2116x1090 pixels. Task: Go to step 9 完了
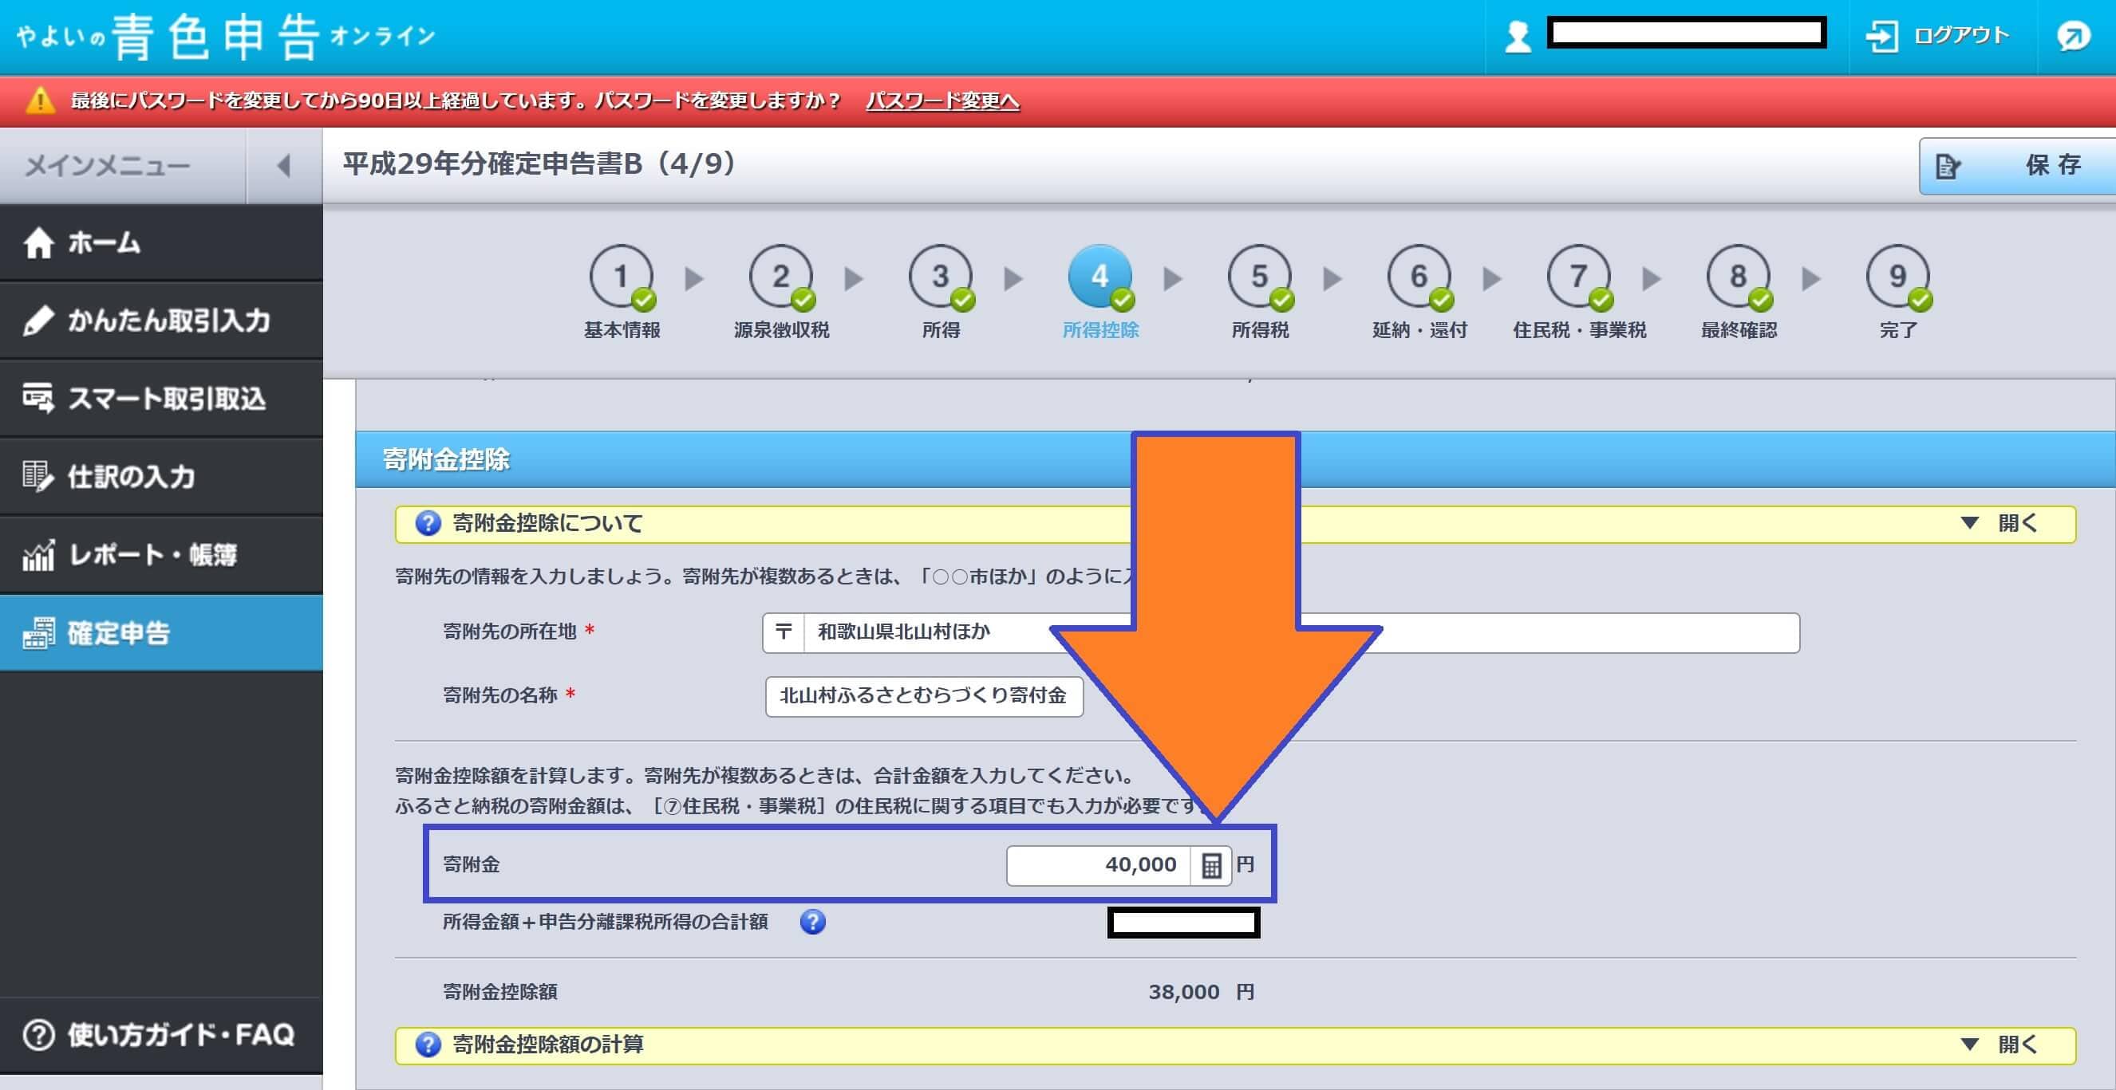coord(1897,292)
